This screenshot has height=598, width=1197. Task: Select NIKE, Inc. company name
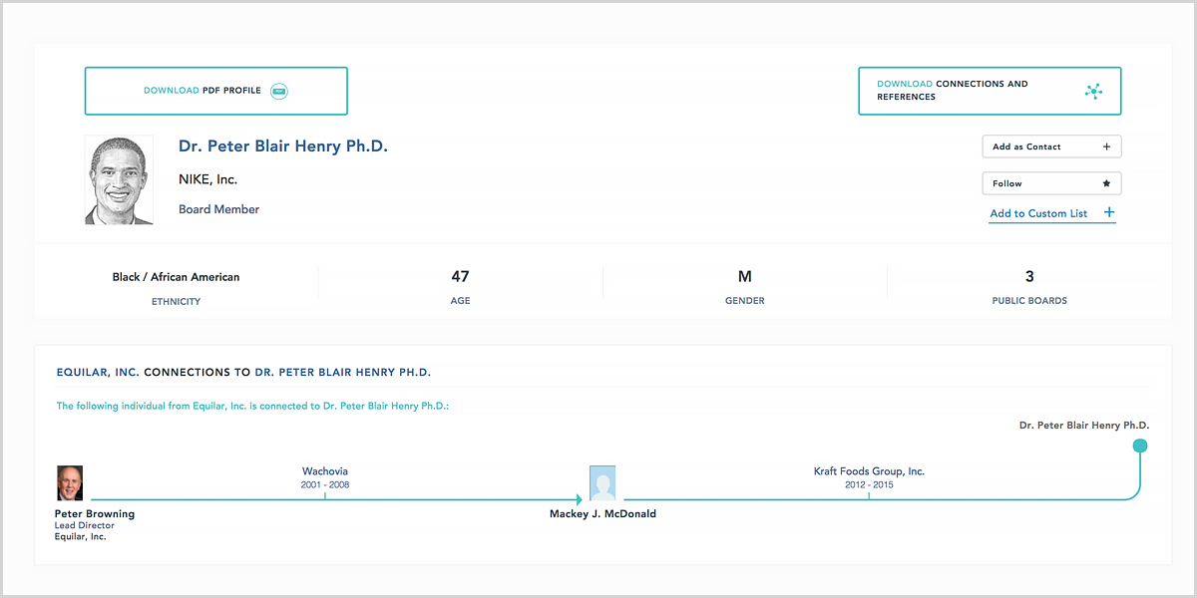(207, 179)
